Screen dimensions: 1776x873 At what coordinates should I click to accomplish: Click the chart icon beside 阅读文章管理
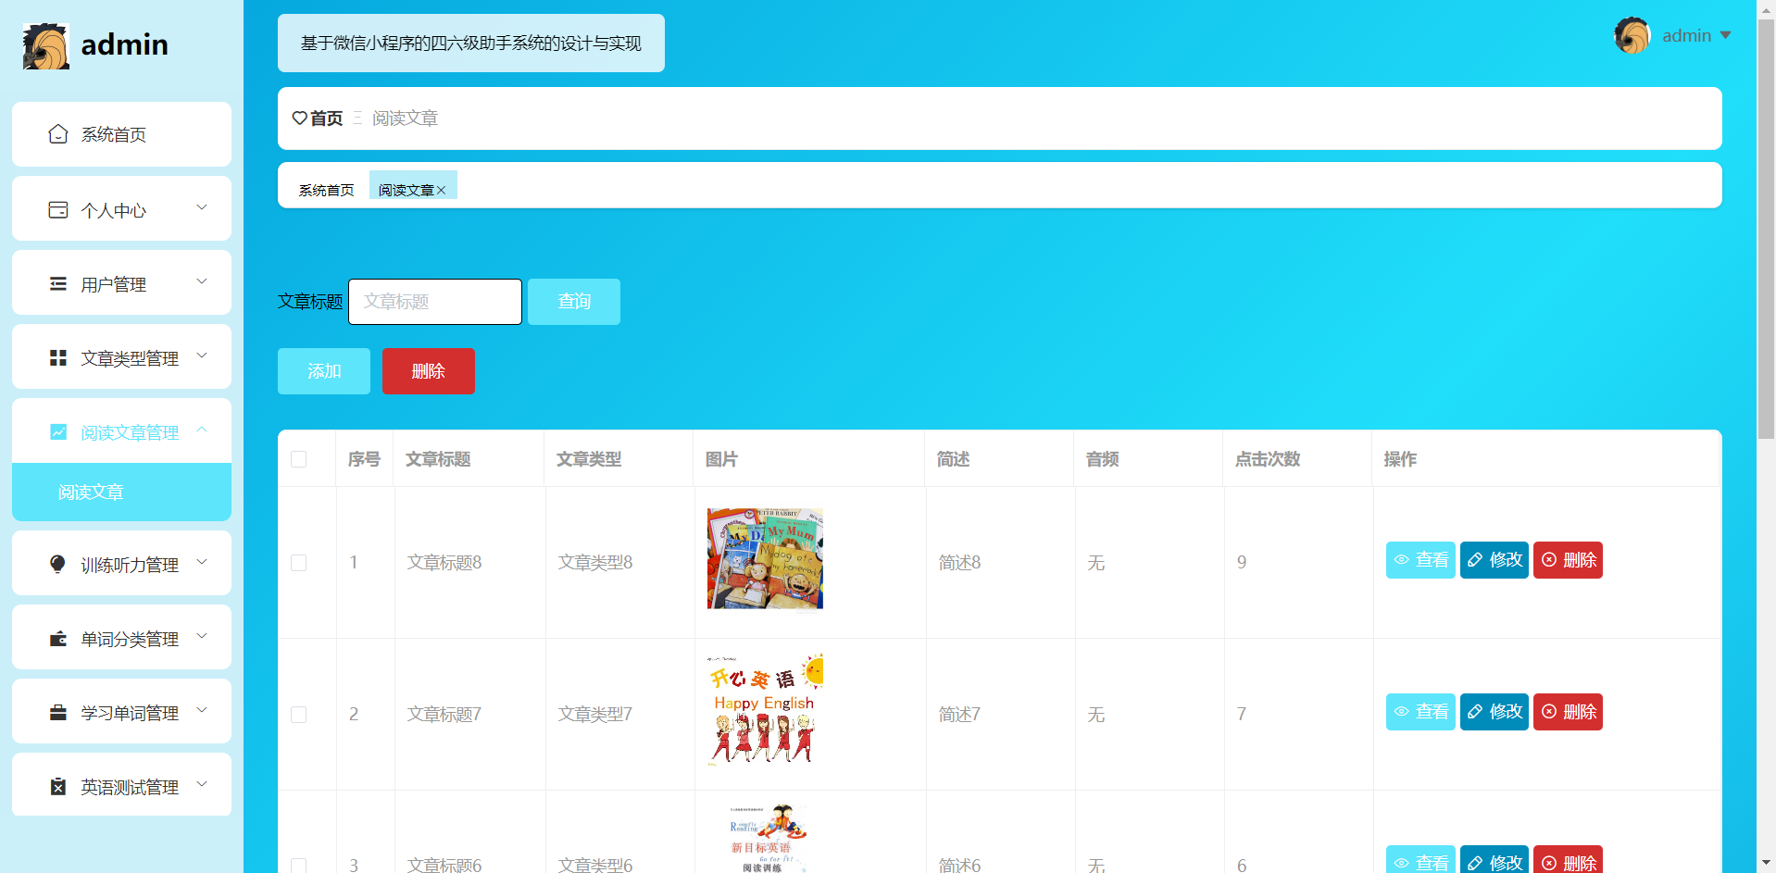tap(58, 432)
